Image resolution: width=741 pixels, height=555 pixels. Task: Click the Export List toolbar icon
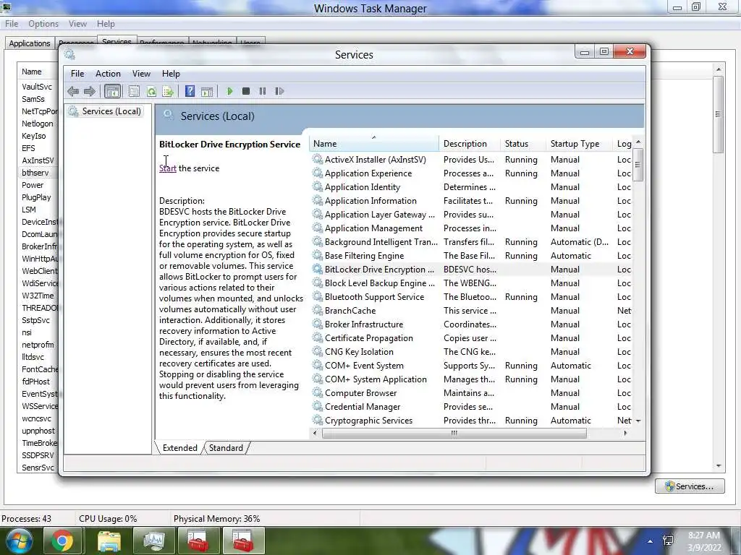168,92
